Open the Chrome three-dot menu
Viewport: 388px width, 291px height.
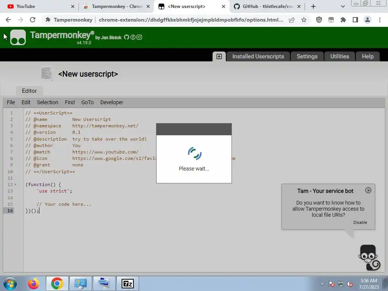pyautogui.click(x=380, y=20)
